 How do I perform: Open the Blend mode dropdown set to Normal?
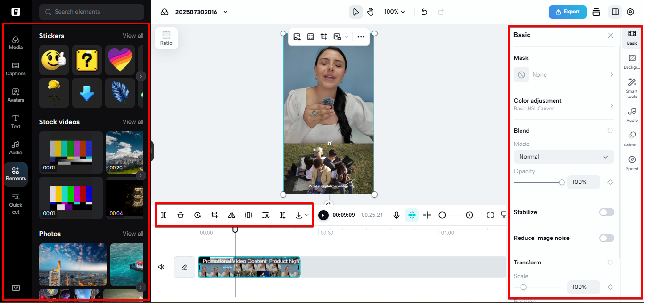click(x=563, y=156)
